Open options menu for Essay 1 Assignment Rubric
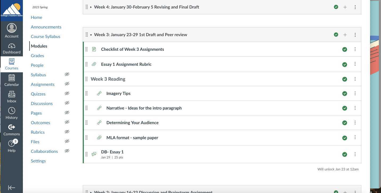The width and height of the screenshot is (381, 193). click(x=355, y=64)
